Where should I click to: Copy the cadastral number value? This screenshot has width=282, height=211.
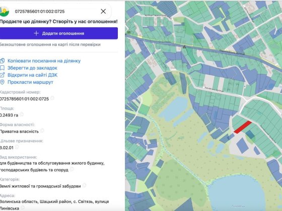point(52,98)
